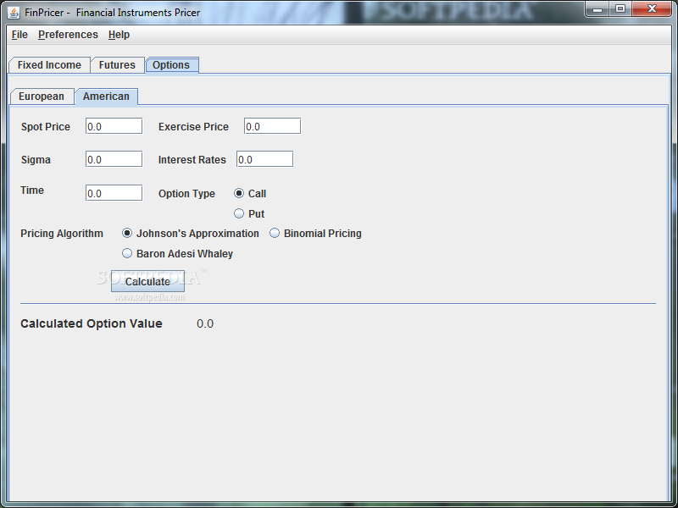Click the Pricing Algorithm label
The width and height of the screenshot is (678, 508).
(62, 234)
